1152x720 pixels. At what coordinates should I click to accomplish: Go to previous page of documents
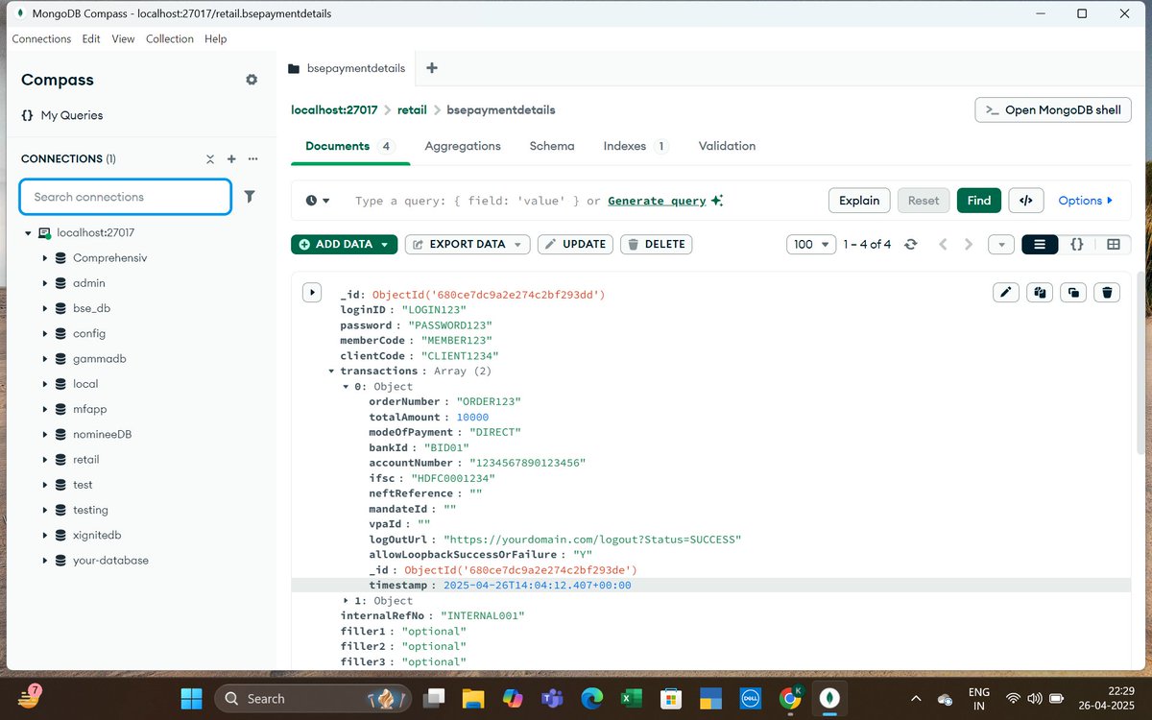pyautogui.click(x=943, y=245)
